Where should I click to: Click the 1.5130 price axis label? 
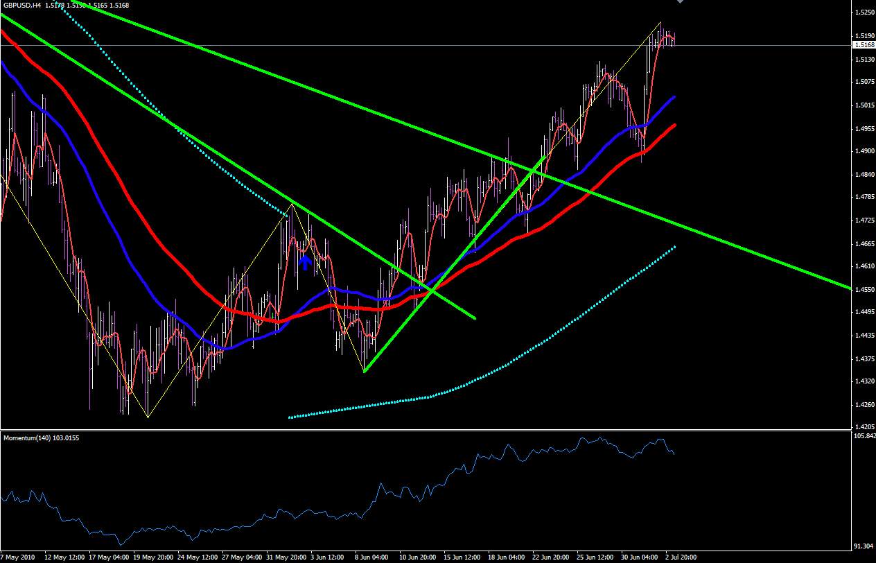(864, 60)
